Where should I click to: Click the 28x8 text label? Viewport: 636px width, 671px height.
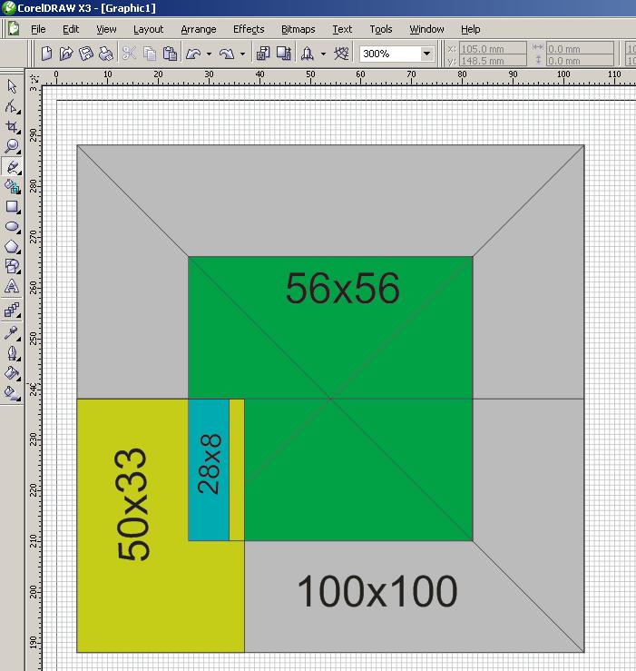coord(210,464)
